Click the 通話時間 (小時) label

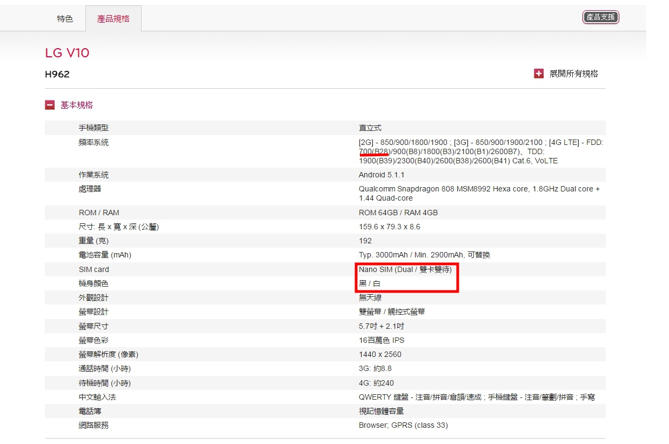[x=105, y=368]
